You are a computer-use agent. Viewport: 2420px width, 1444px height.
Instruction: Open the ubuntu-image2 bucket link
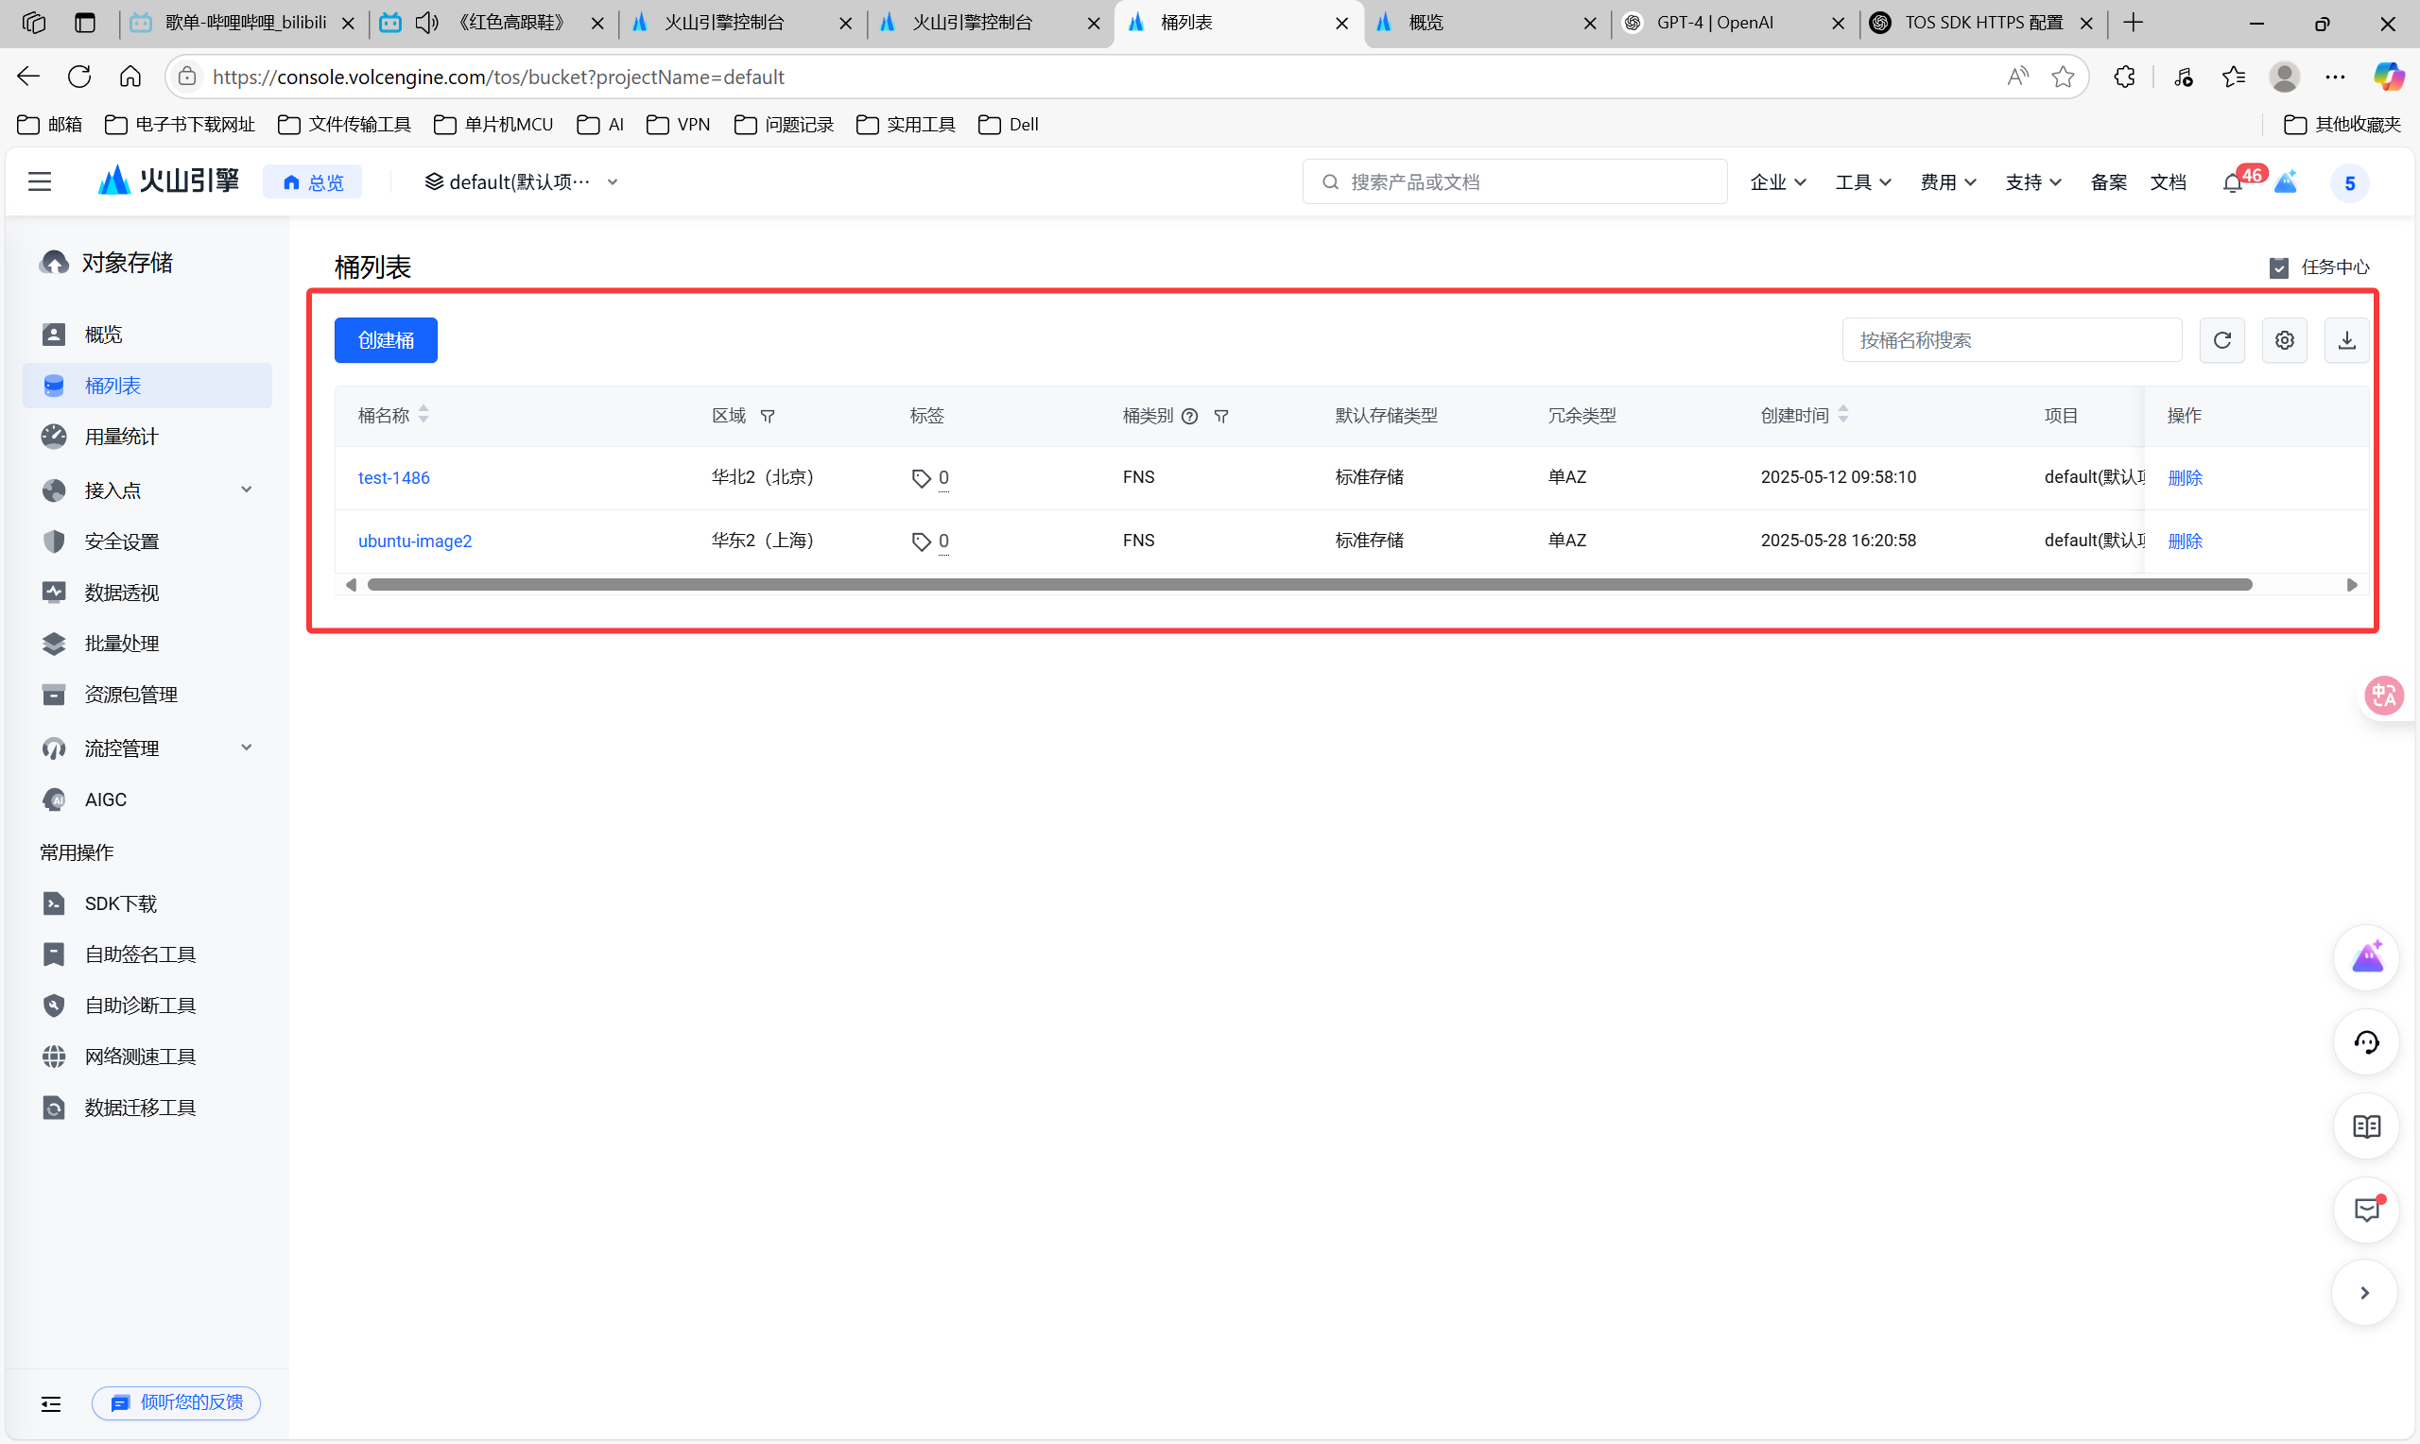point(415,541)
